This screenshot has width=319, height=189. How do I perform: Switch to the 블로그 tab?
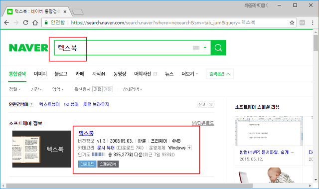(x=61, y=74)
